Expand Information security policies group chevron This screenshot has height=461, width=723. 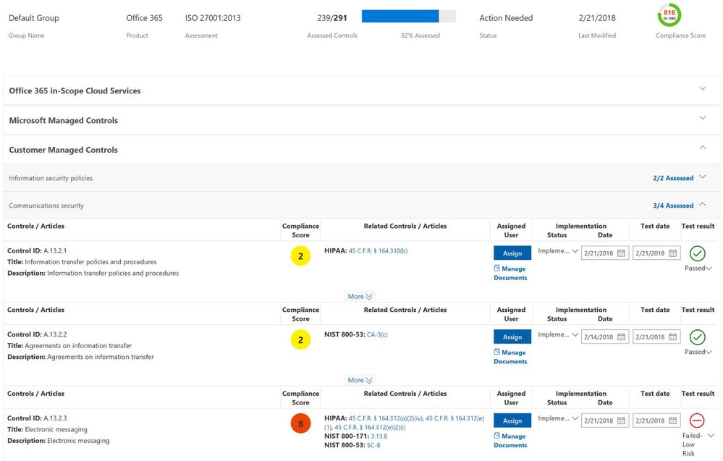(x=702, y=177)
